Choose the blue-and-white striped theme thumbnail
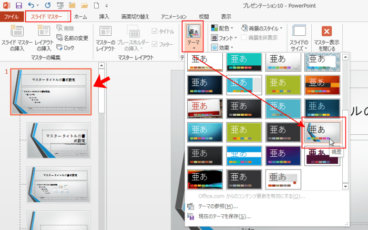 pyautogui.click(x=244, y=156)
